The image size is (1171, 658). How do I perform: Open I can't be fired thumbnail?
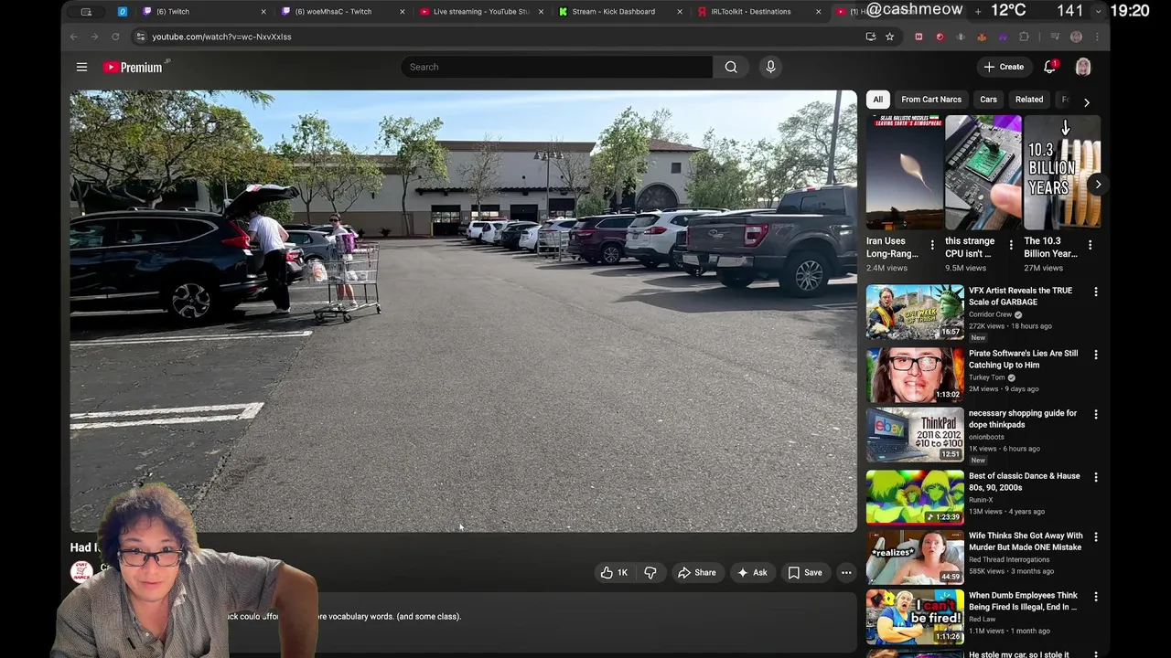point(915,617)
